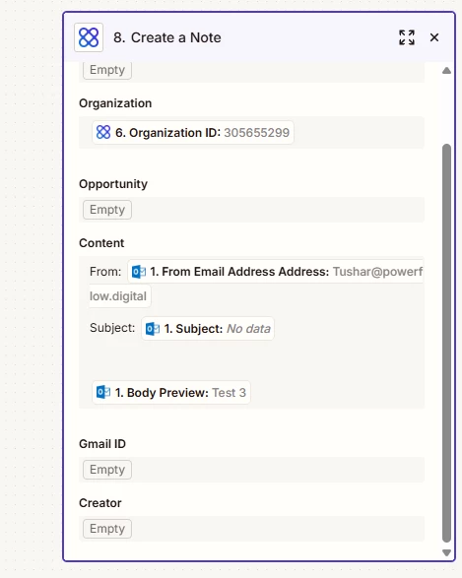
Task: Click the scrollbar up arrow
Action: pyautogui.click(x=446, y=71)
